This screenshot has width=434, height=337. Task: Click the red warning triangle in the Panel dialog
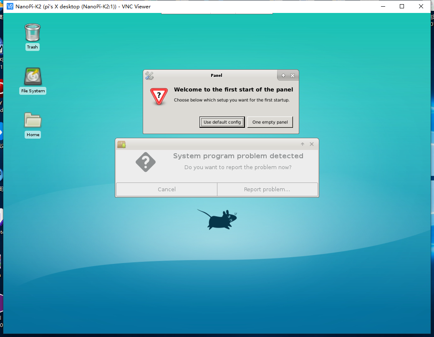pyautogui.click(x=159, y=96)
